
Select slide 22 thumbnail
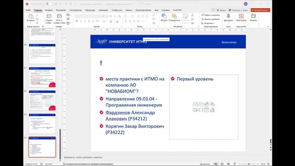point(42,101)
